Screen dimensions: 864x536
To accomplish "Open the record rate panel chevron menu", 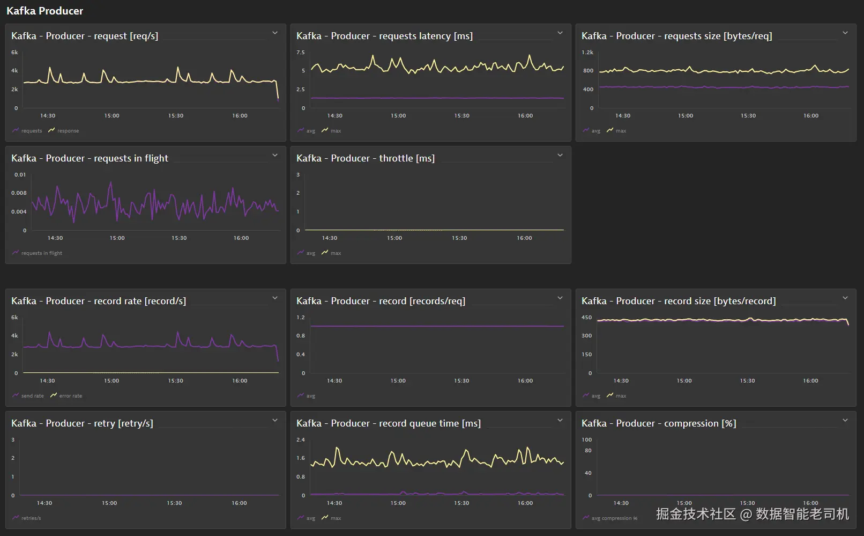I will 275,298.
